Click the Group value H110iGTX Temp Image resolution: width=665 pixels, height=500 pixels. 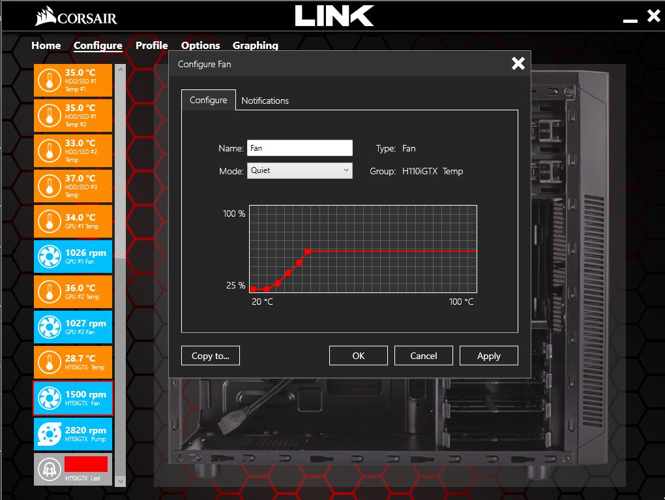(433, 171)
